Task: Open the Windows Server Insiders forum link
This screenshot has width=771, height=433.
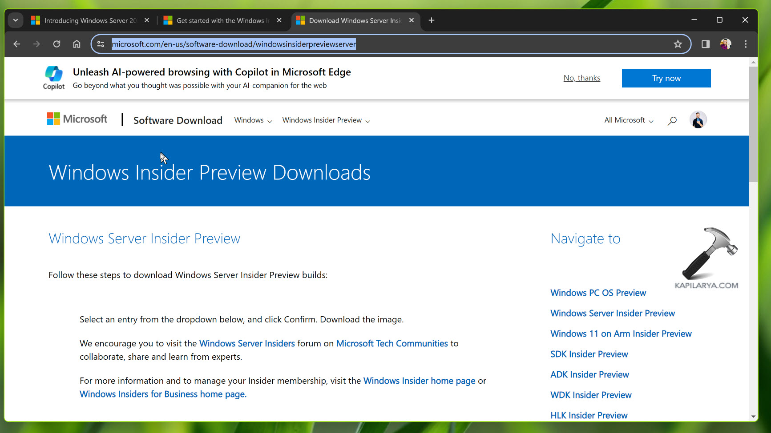Action: 247,343
